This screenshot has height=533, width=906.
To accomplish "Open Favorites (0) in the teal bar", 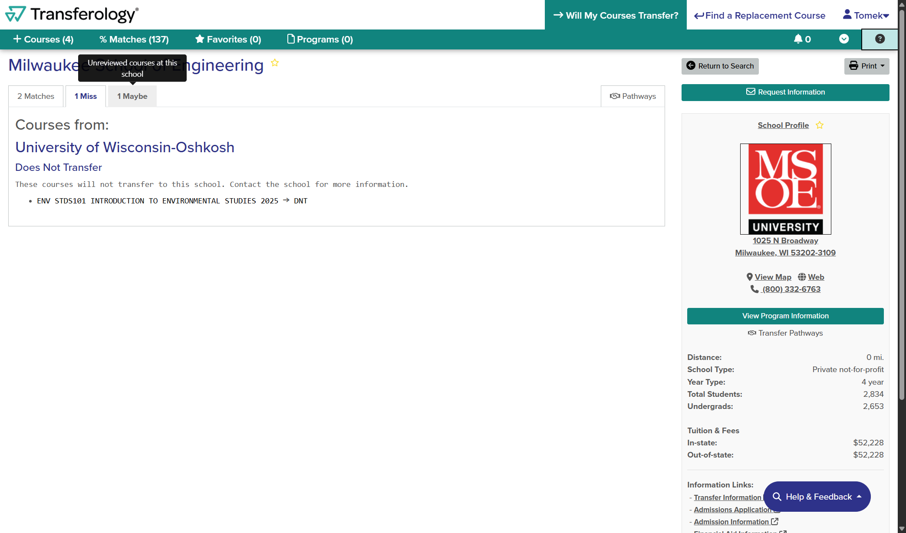I will pos(228,39).
